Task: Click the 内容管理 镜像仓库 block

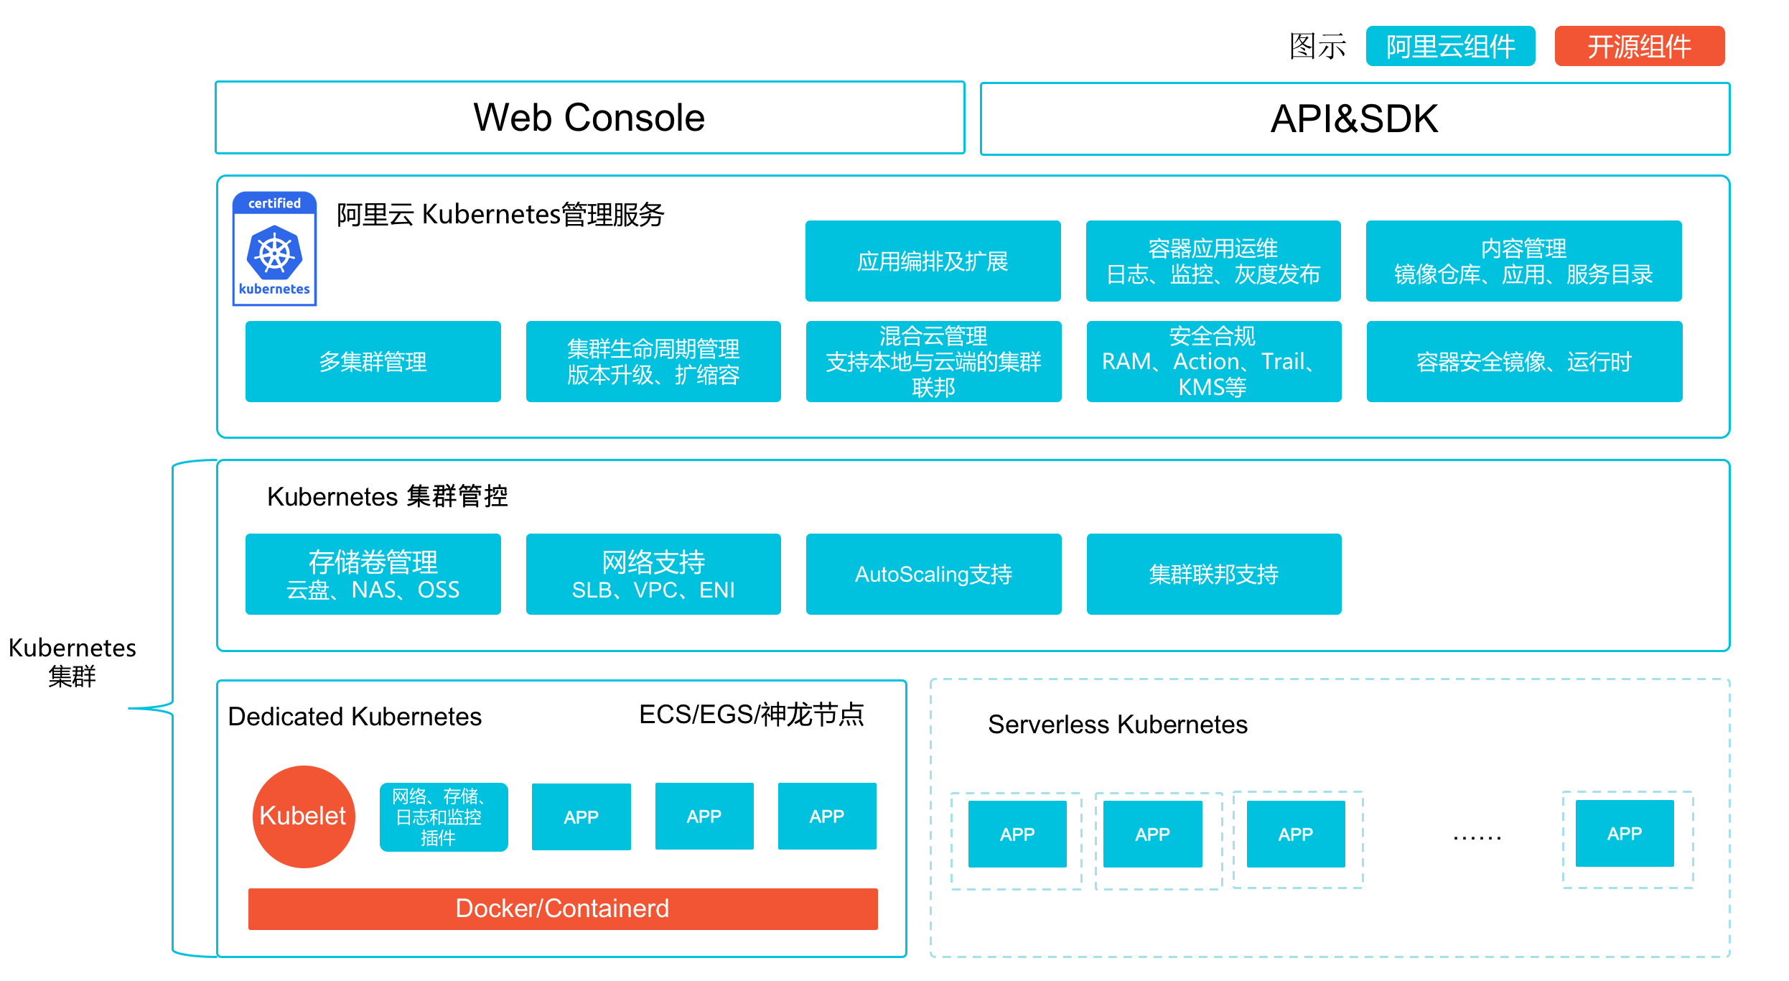Action: click(x=1523, y=261)
